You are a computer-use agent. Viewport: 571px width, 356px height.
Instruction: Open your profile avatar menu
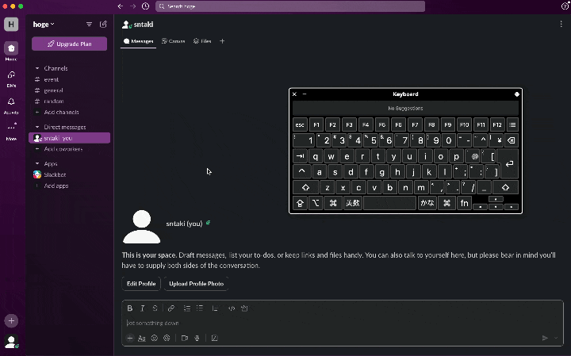pyautogui.click(x=11, y=342)
